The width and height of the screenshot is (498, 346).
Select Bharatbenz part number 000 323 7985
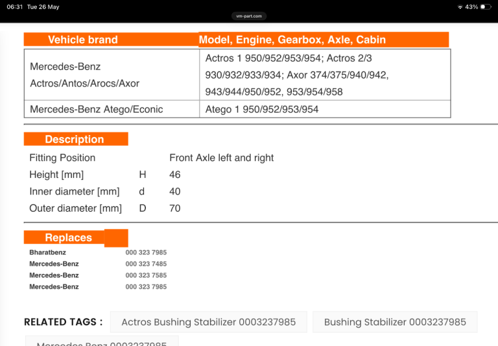[x=146, y=252]
